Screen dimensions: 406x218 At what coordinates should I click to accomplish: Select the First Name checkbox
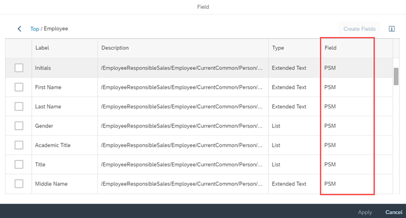19,87
